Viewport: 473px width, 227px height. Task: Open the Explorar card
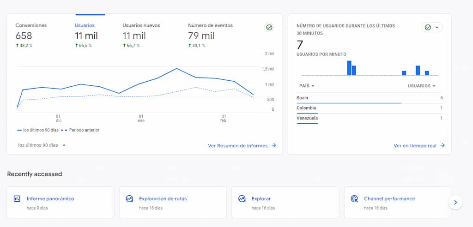tap(285, 202)
